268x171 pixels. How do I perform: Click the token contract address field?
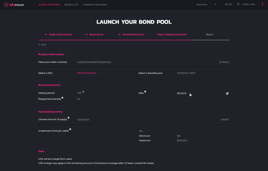click(x=95, y=62)
